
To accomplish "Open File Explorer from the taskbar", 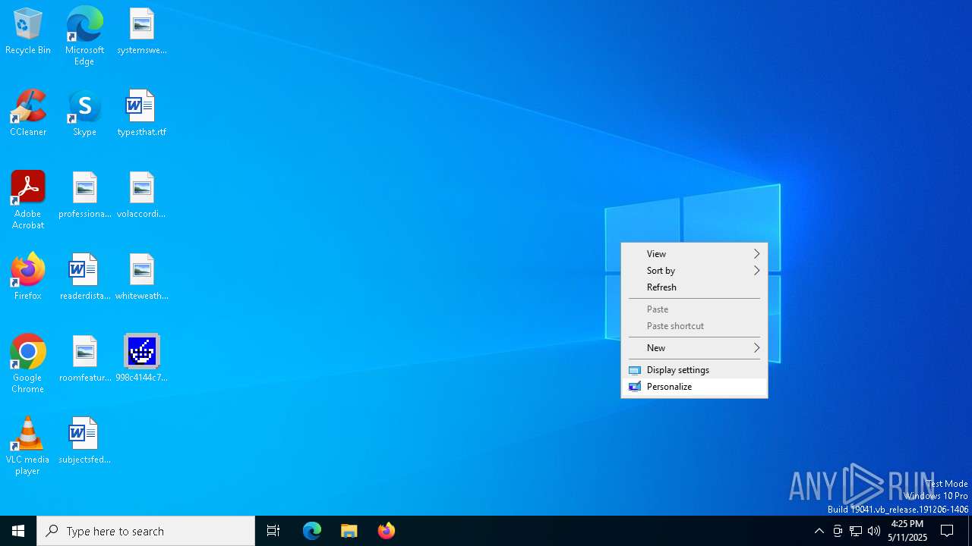I will 349,531.
